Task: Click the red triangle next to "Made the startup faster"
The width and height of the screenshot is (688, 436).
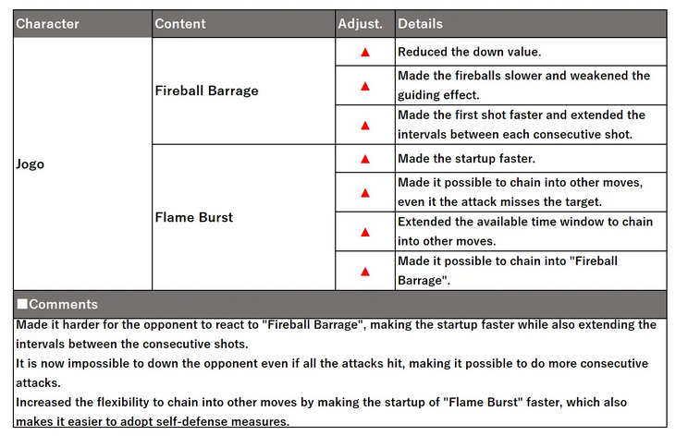Action: pyautogui.click(x=365, y=159)
